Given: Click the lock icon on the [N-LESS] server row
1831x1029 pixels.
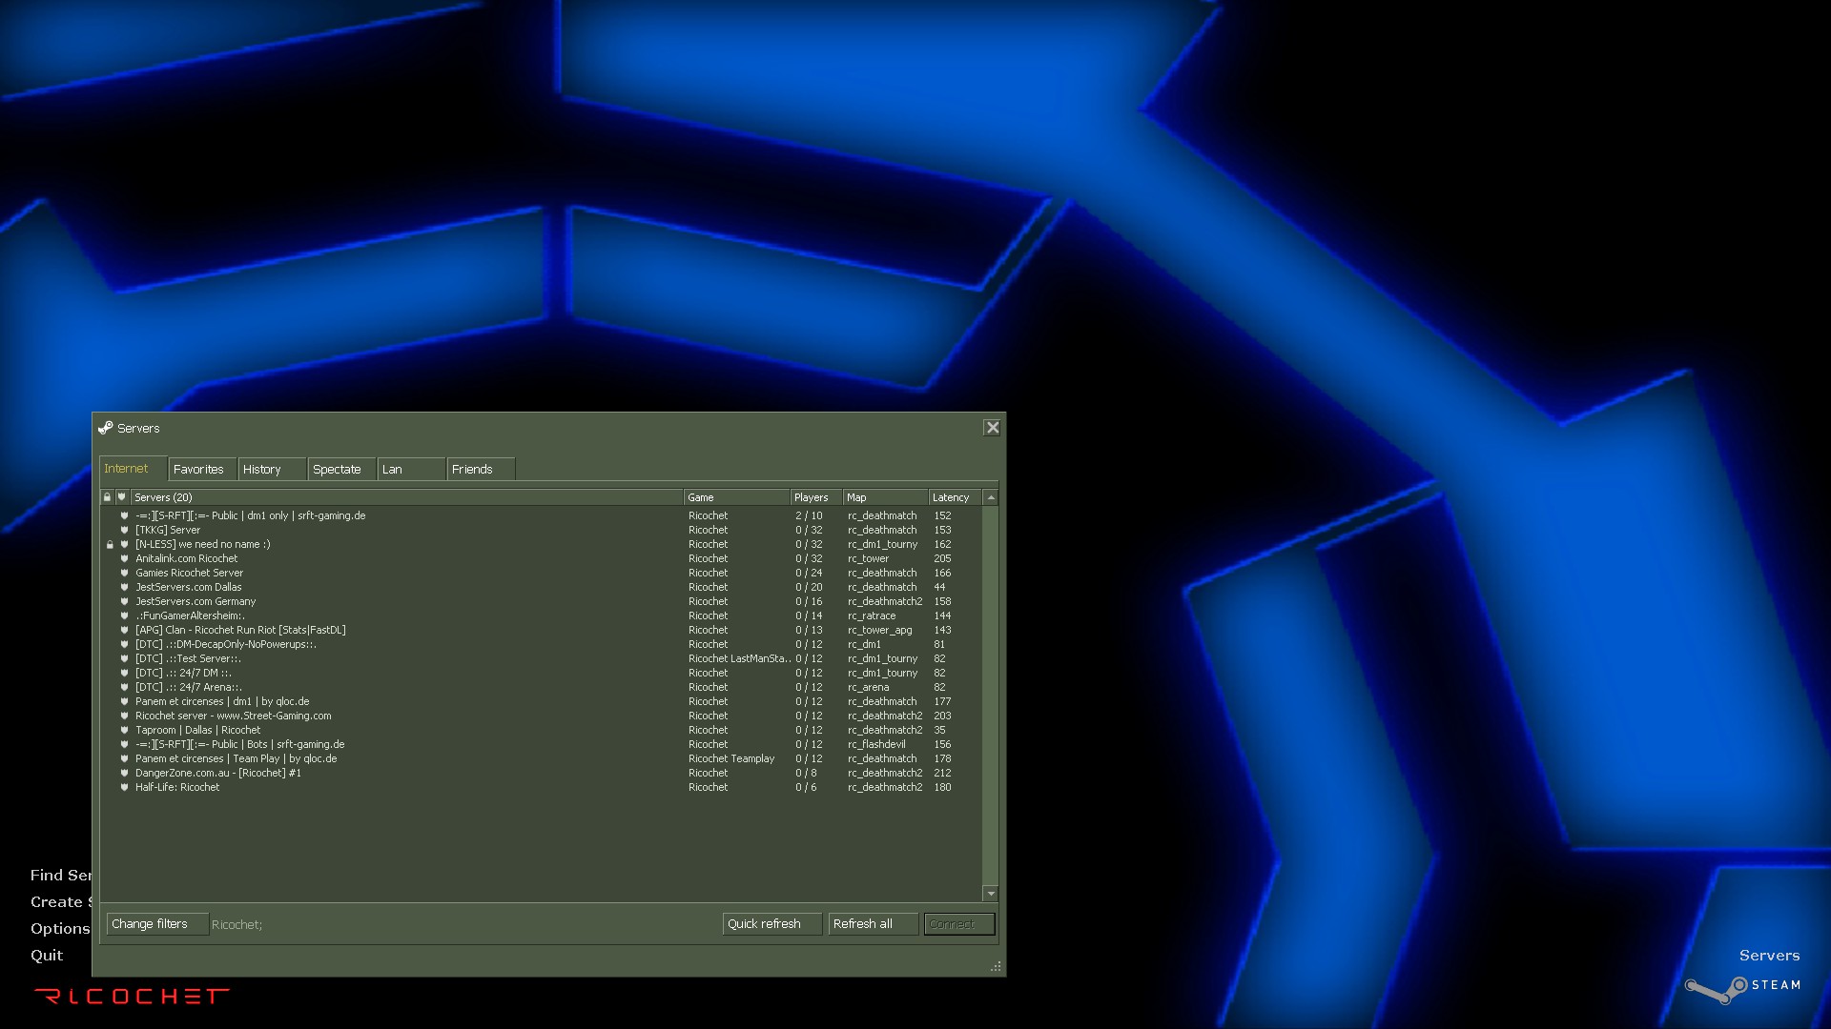Looking at the screenshot, I should click(x=108, y=544).
